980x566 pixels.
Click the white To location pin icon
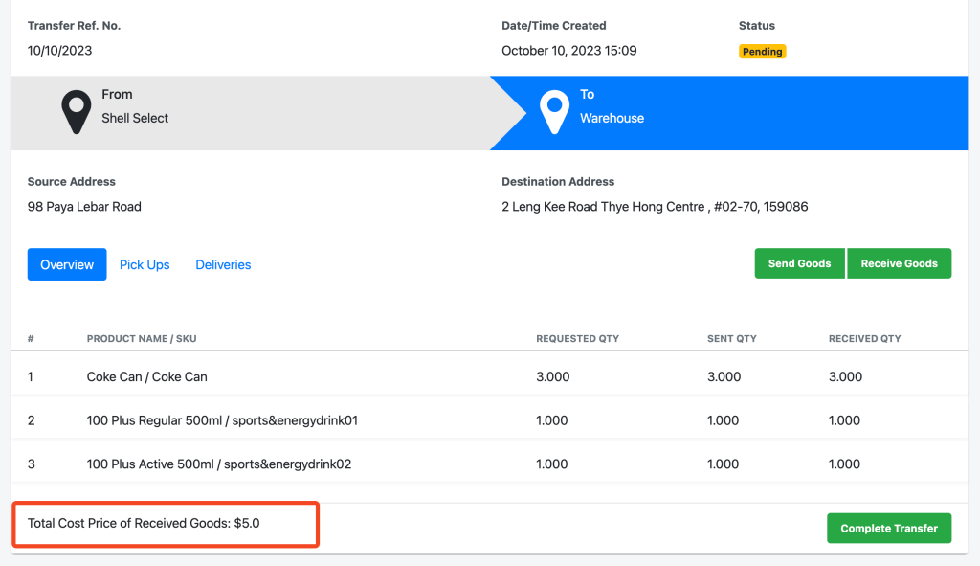554,112
